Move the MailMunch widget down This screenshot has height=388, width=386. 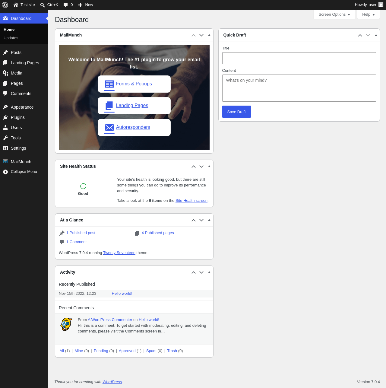pos(201,35)
